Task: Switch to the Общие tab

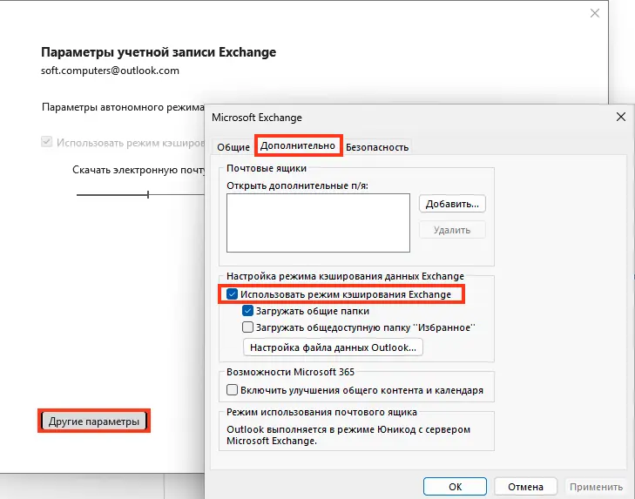Action: pyautogui.click(x=233, y=147)
